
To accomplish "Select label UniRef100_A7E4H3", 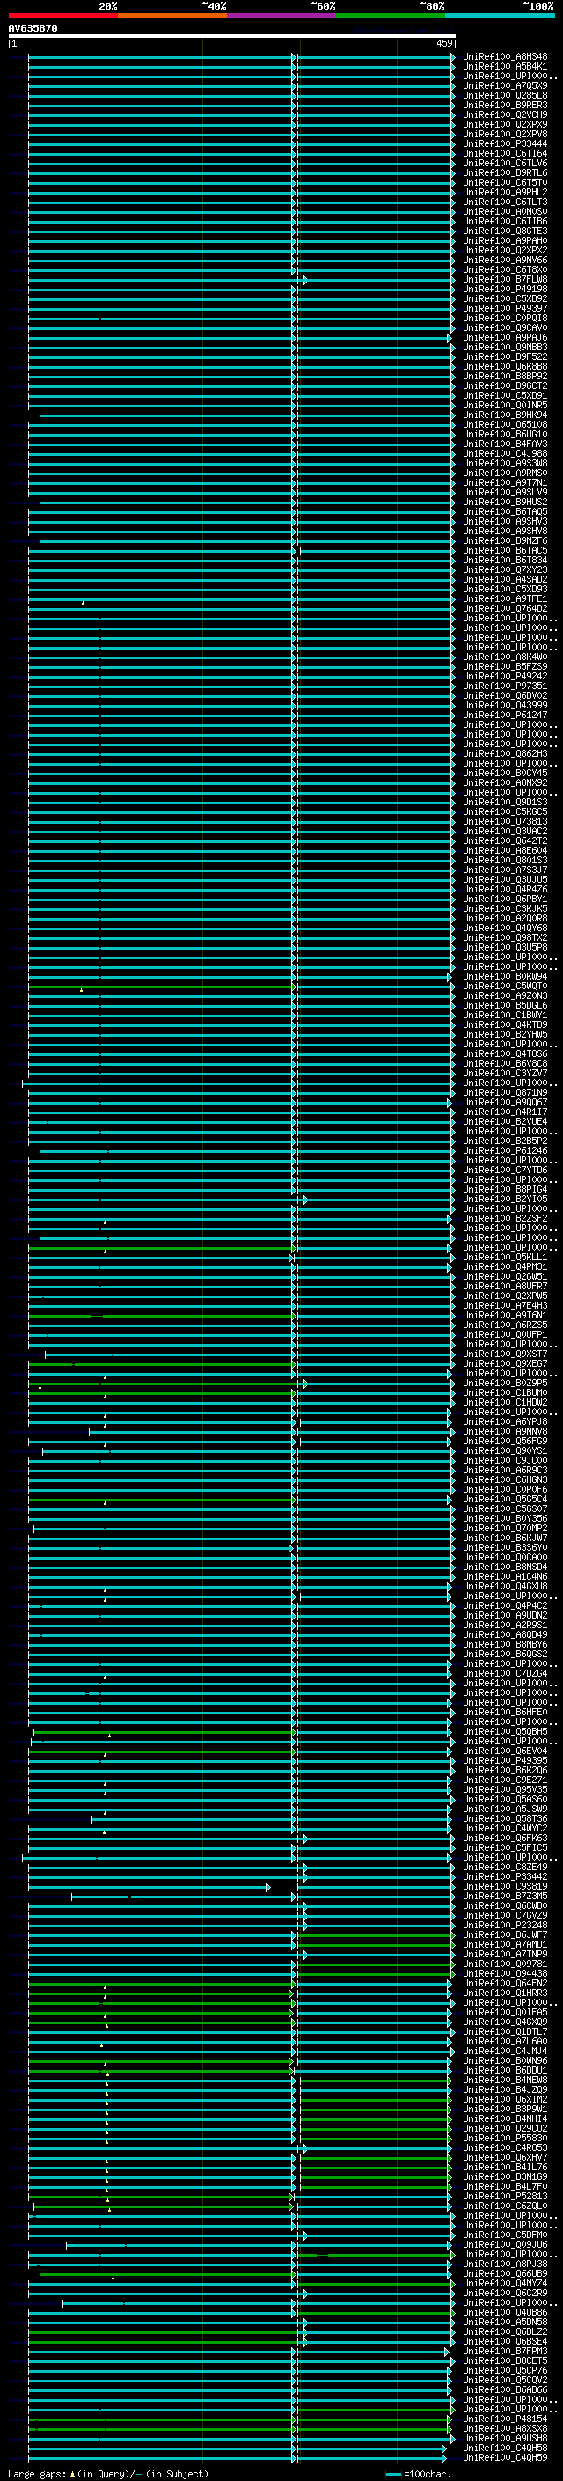I will [x=505, y=1305].
